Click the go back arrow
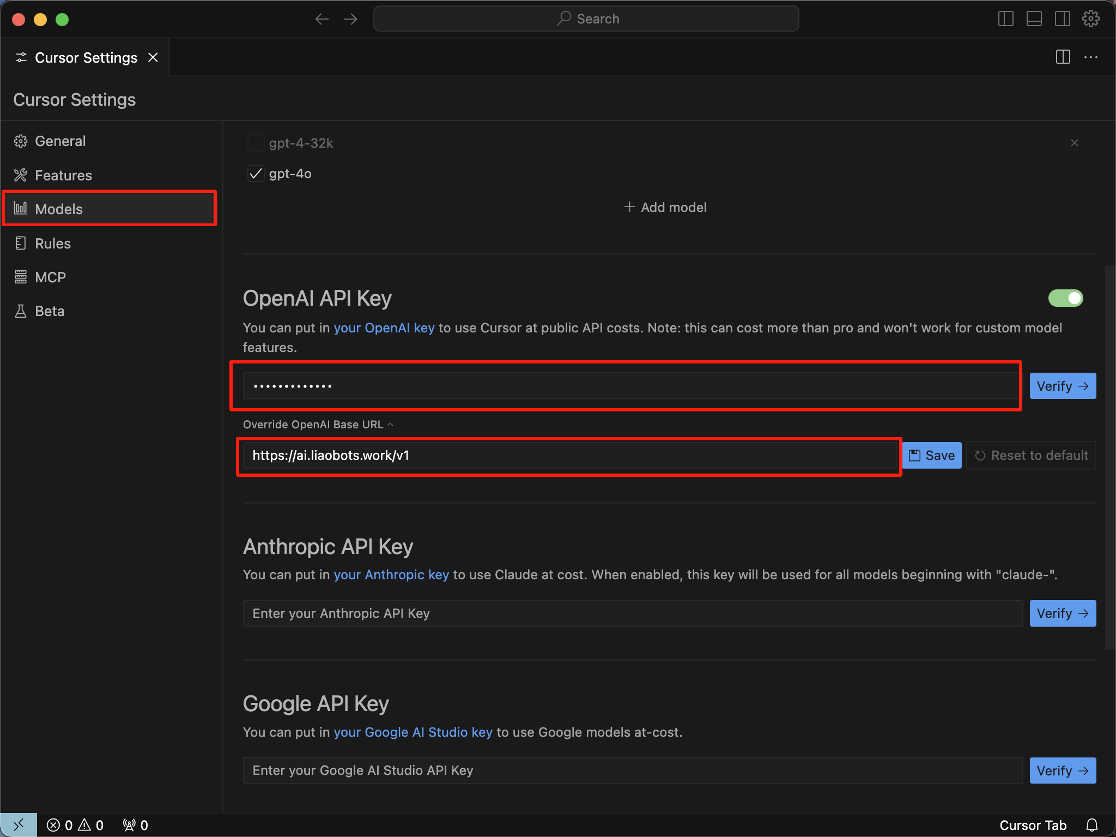Viewport: 1116px width, 837px height. [x=322, y=19]
